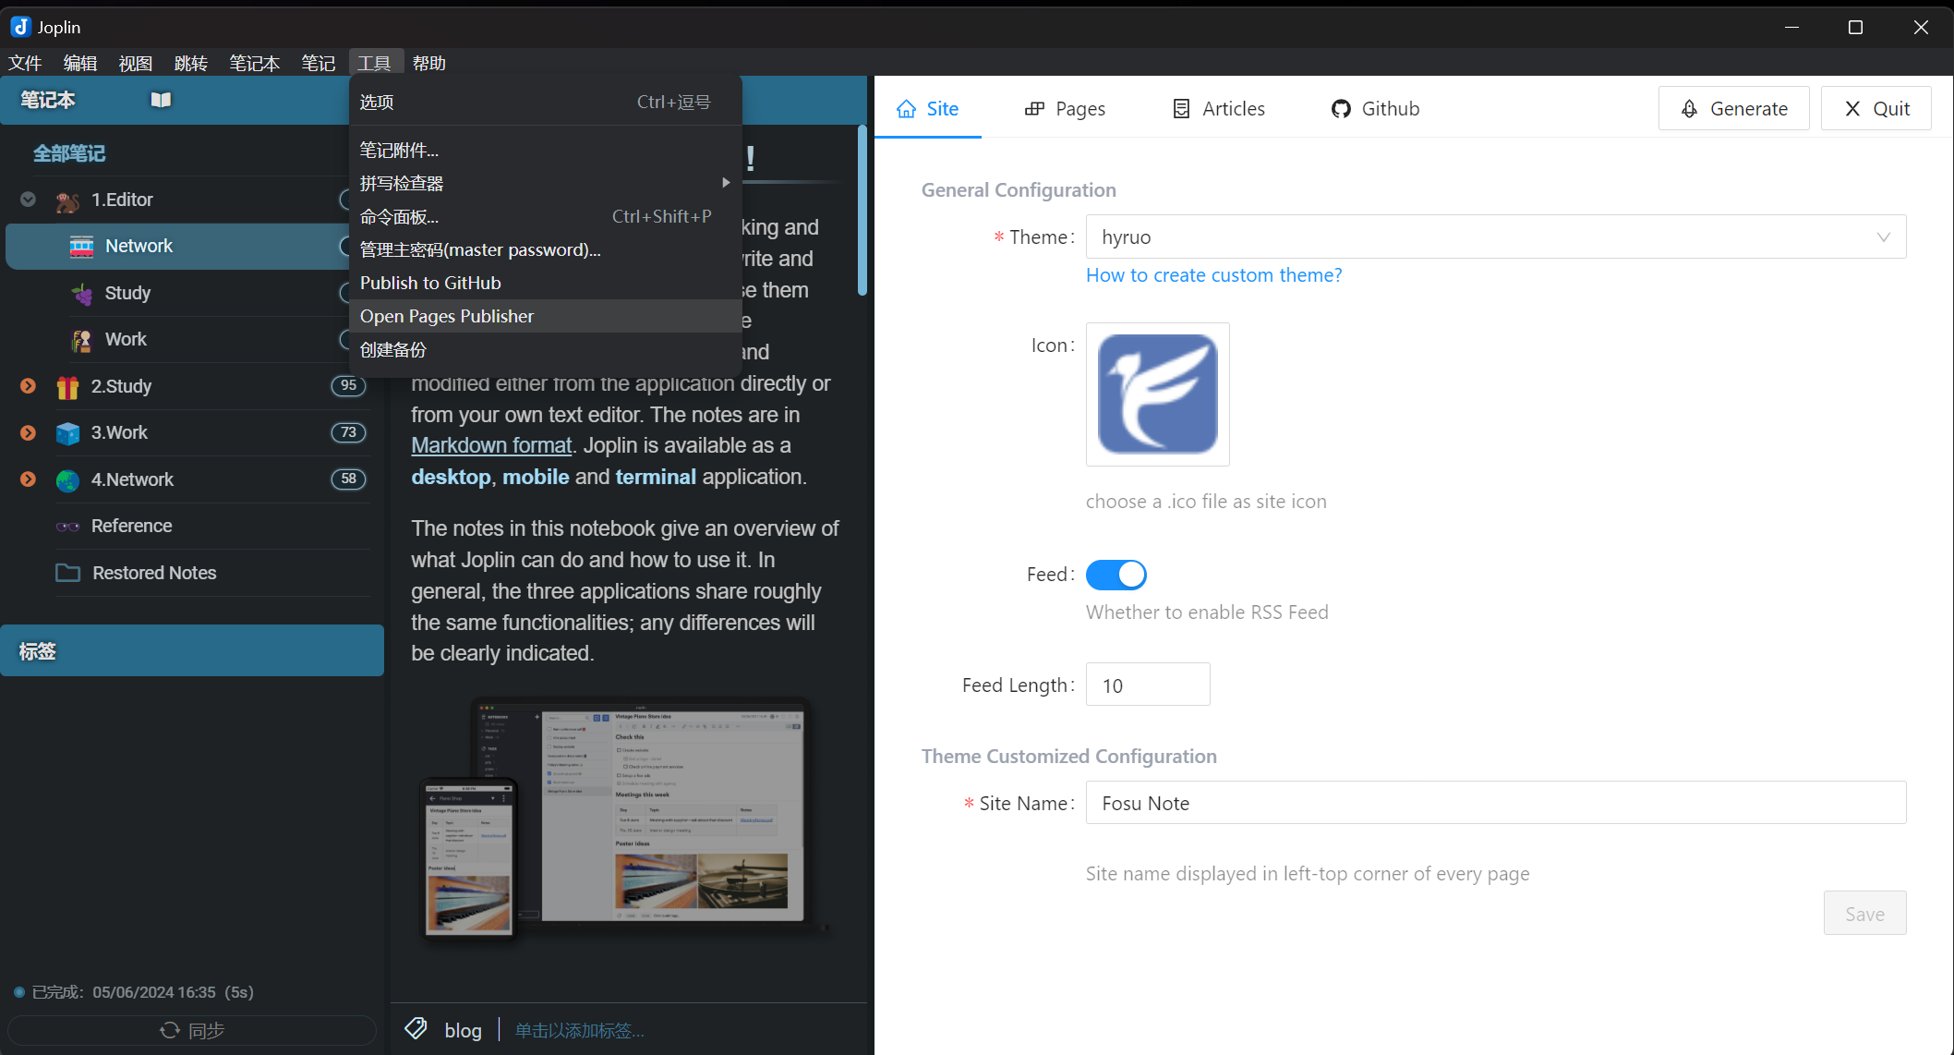Click the Feed Length number input field
Viewport: 1954px width, 1055px height.
tap(1145, 685)
